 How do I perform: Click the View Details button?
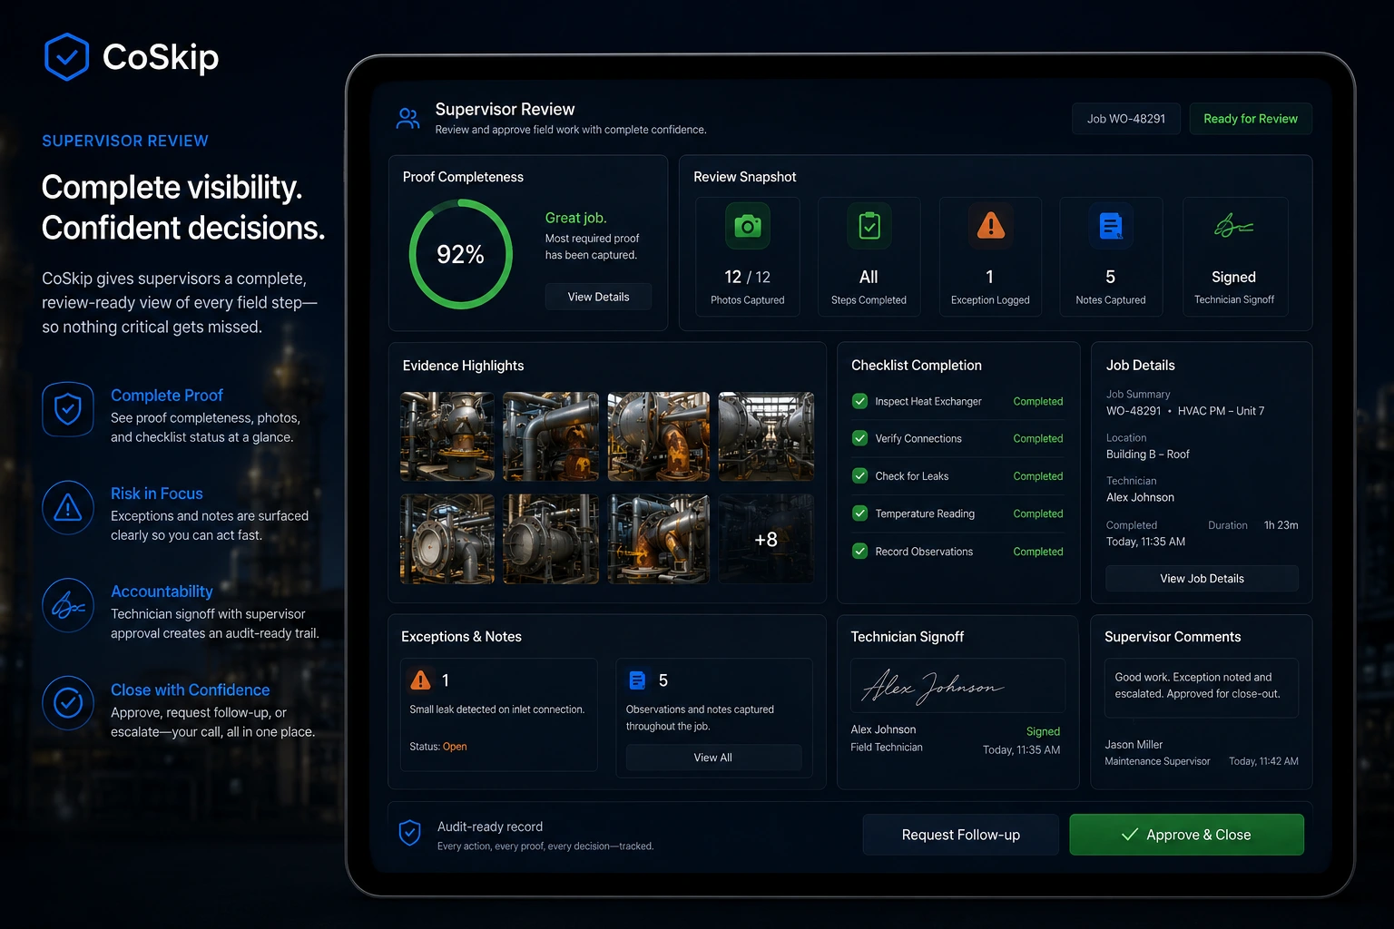coord(598,297)
